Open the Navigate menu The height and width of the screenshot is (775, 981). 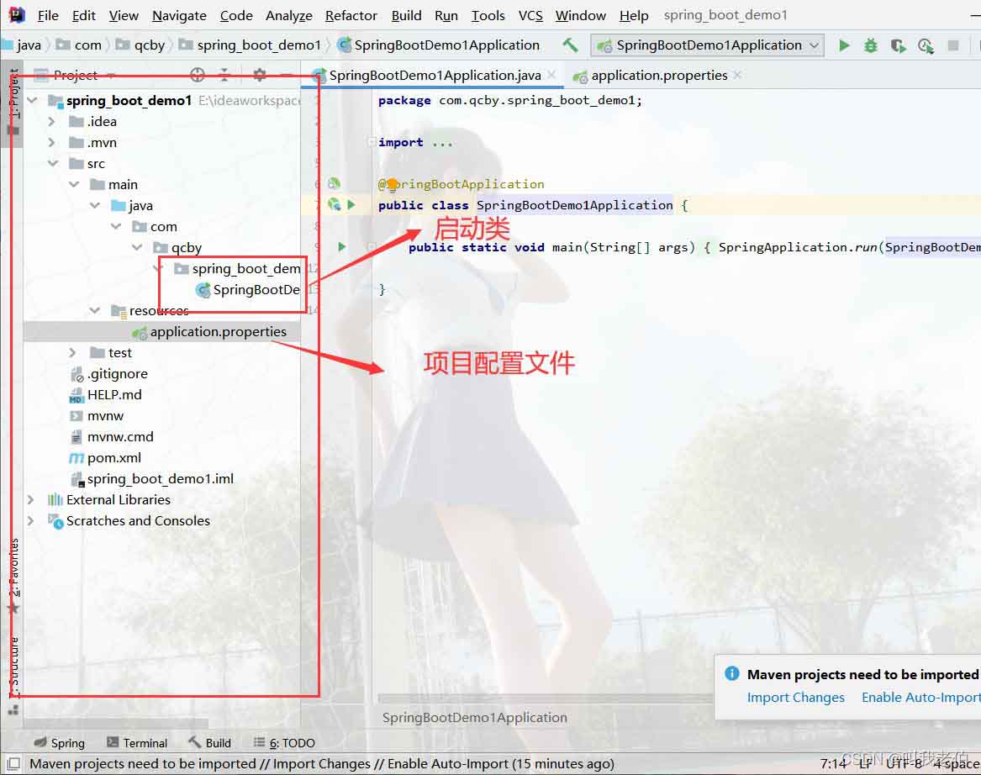179,15
